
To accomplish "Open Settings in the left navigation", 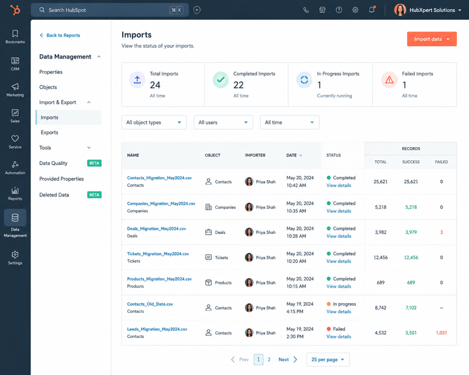I will (x=15, y=258).
